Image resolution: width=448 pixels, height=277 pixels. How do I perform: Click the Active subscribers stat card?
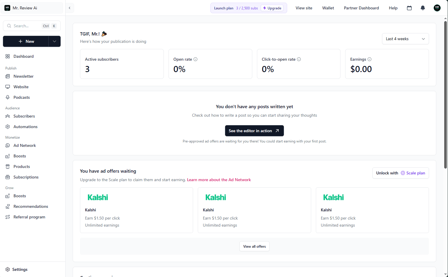click(x=122, y=64)
